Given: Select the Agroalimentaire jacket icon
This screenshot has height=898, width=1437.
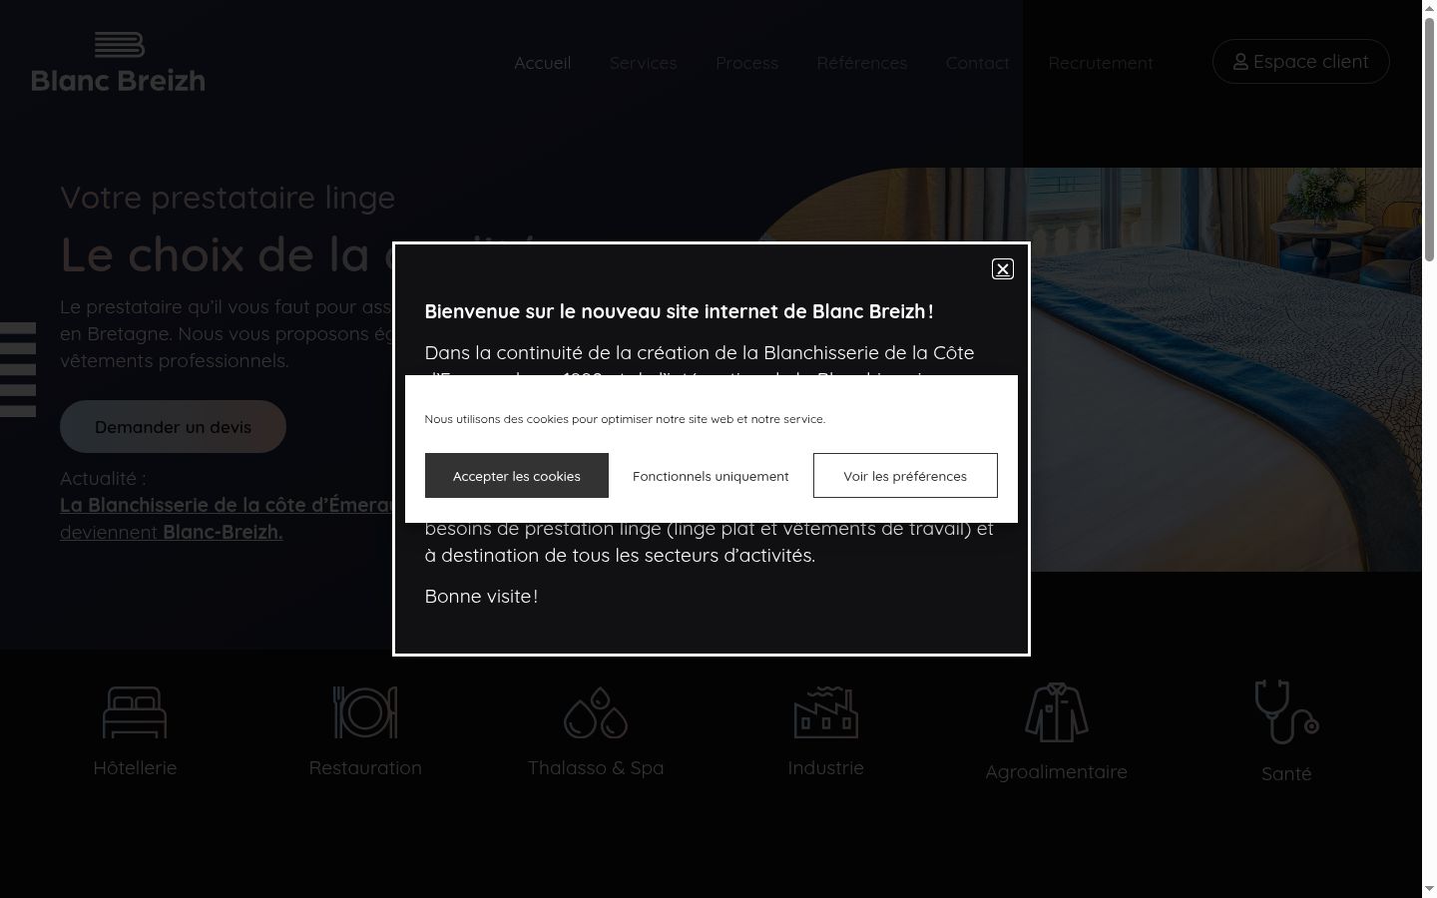Looking at the screenshot, I should (x=1056, y=712).
